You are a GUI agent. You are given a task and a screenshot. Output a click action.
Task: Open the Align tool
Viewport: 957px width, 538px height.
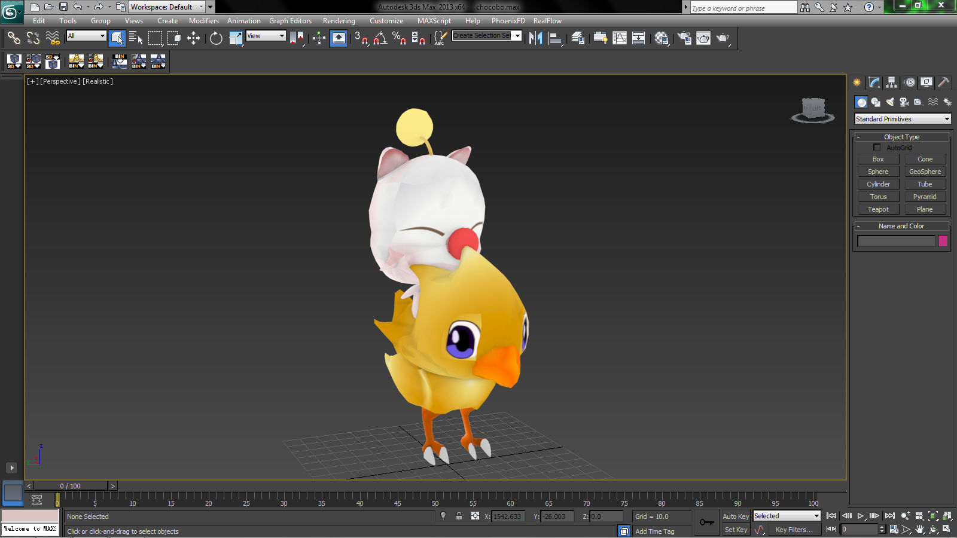pyautogui.click(x=556, y=38)
